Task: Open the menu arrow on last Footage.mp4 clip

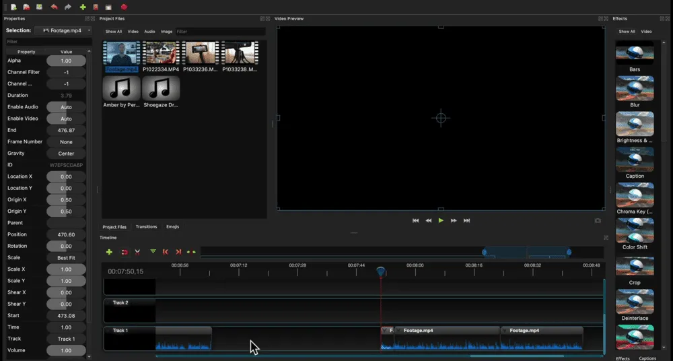Action: pos(505,331)
